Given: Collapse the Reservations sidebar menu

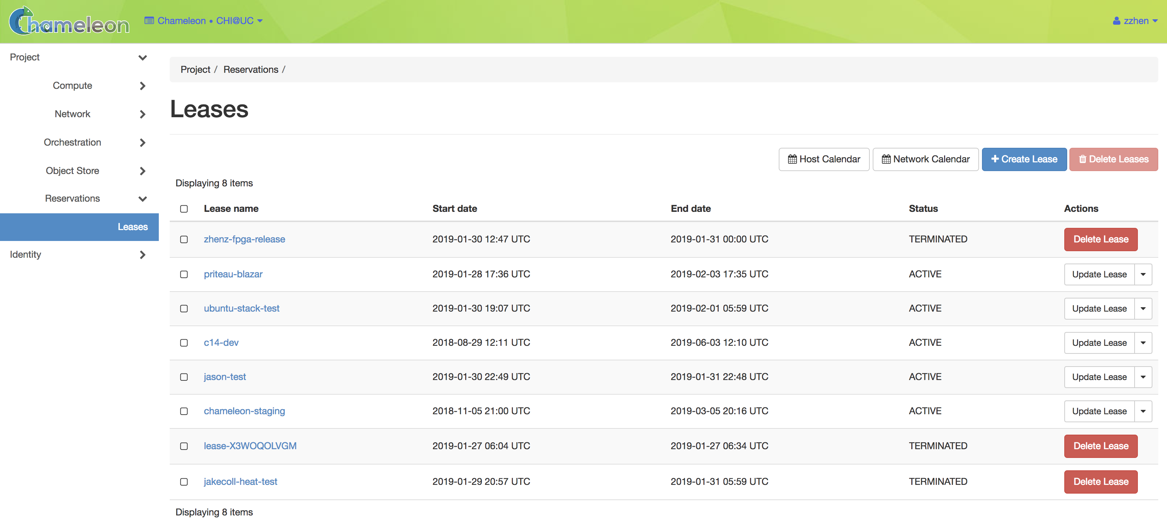Looking at the screenshot, I should click(142, 199).
